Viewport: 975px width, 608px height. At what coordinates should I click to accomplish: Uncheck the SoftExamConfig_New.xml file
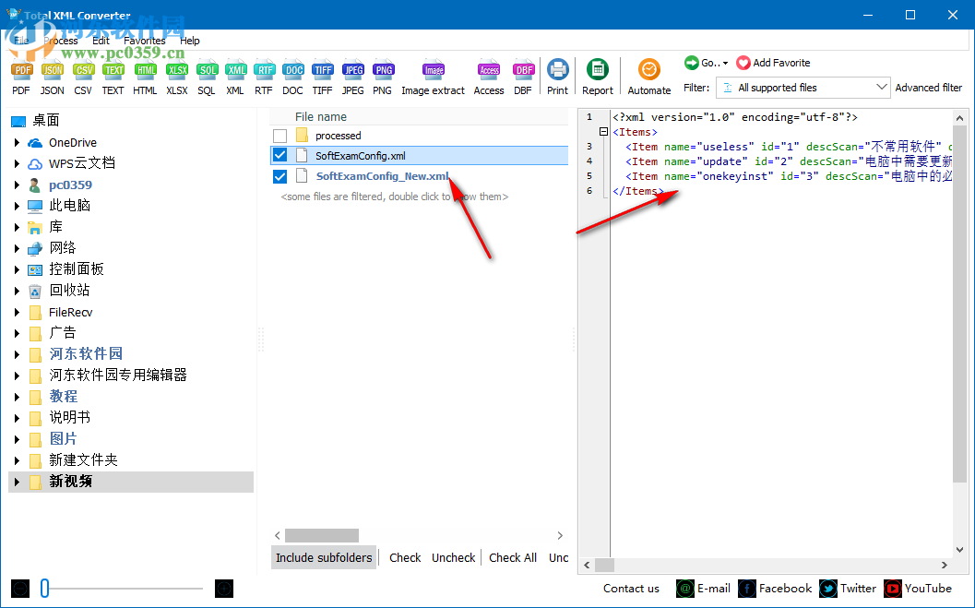tap(279, 176)
